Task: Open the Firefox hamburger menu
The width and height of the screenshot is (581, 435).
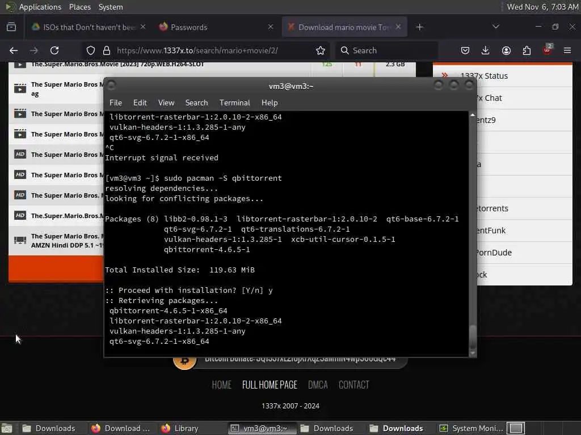Action: (567, 50)
